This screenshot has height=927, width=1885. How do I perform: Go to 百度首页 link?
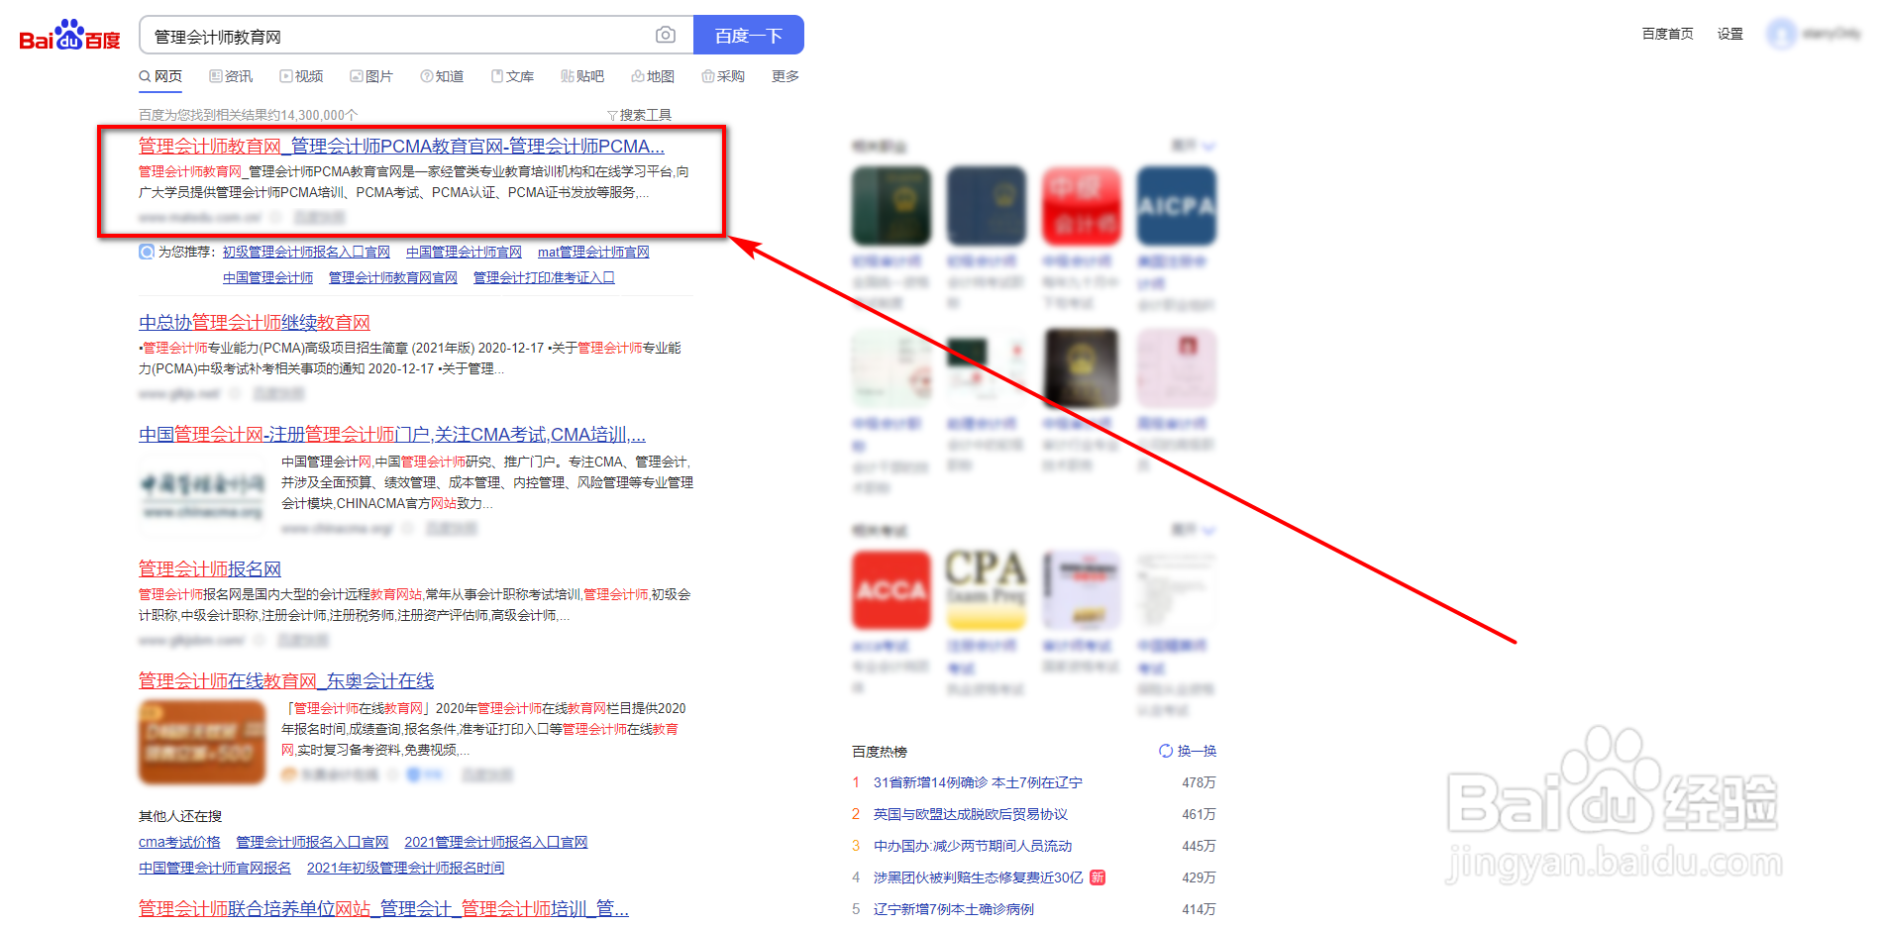coord(1667,34)
